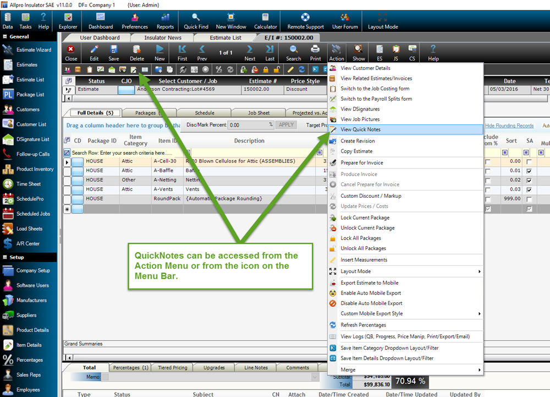Open the Help button in estimate toolbar
550x397 pixels.
click(x=433, y=53)
